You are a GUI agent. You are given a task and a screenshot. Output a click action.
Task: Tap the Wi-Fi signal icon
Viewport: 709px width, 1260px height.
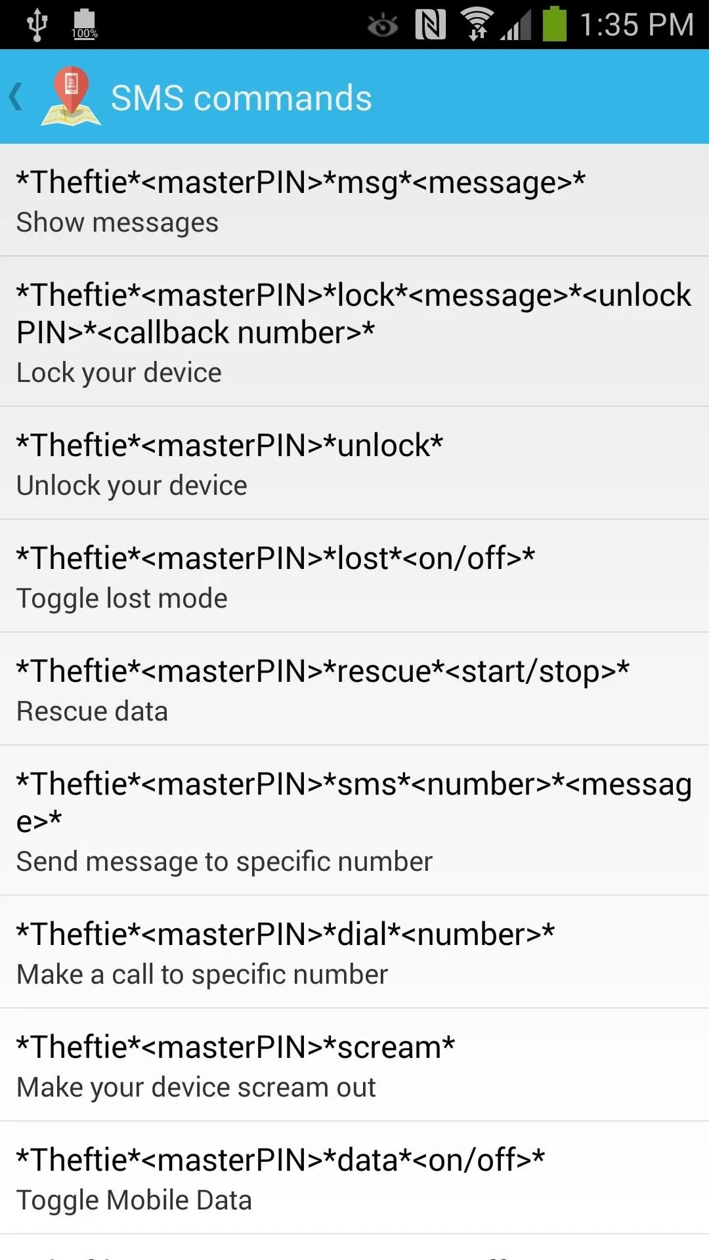coord(477,24)
